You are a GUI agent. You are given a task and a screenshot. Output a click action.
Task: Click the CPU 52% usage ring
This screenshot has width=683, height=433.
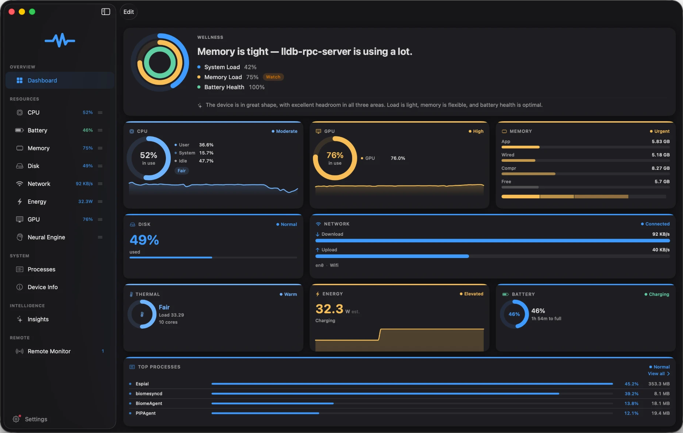[149, 158]
